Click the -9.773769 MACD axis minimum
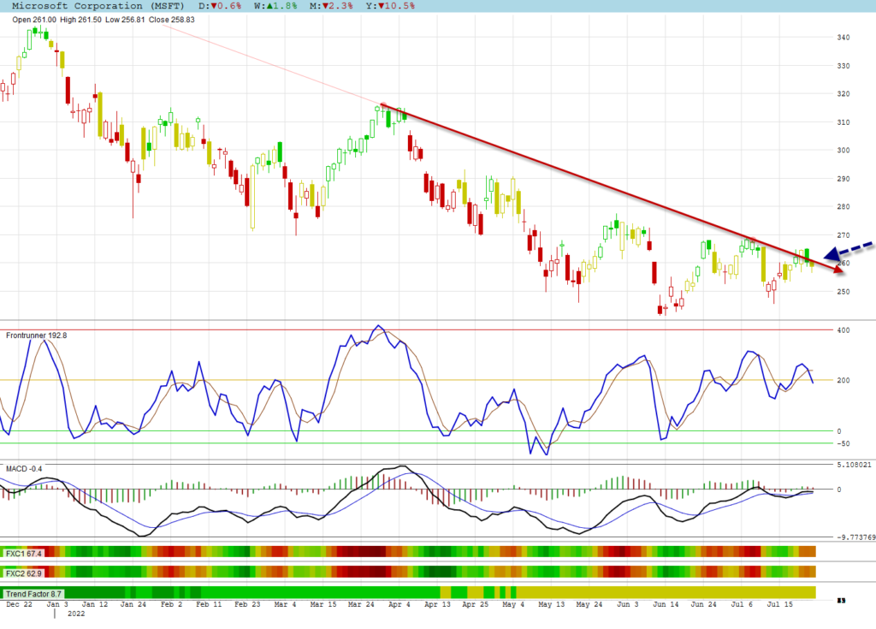 click(x=855, y=537)
